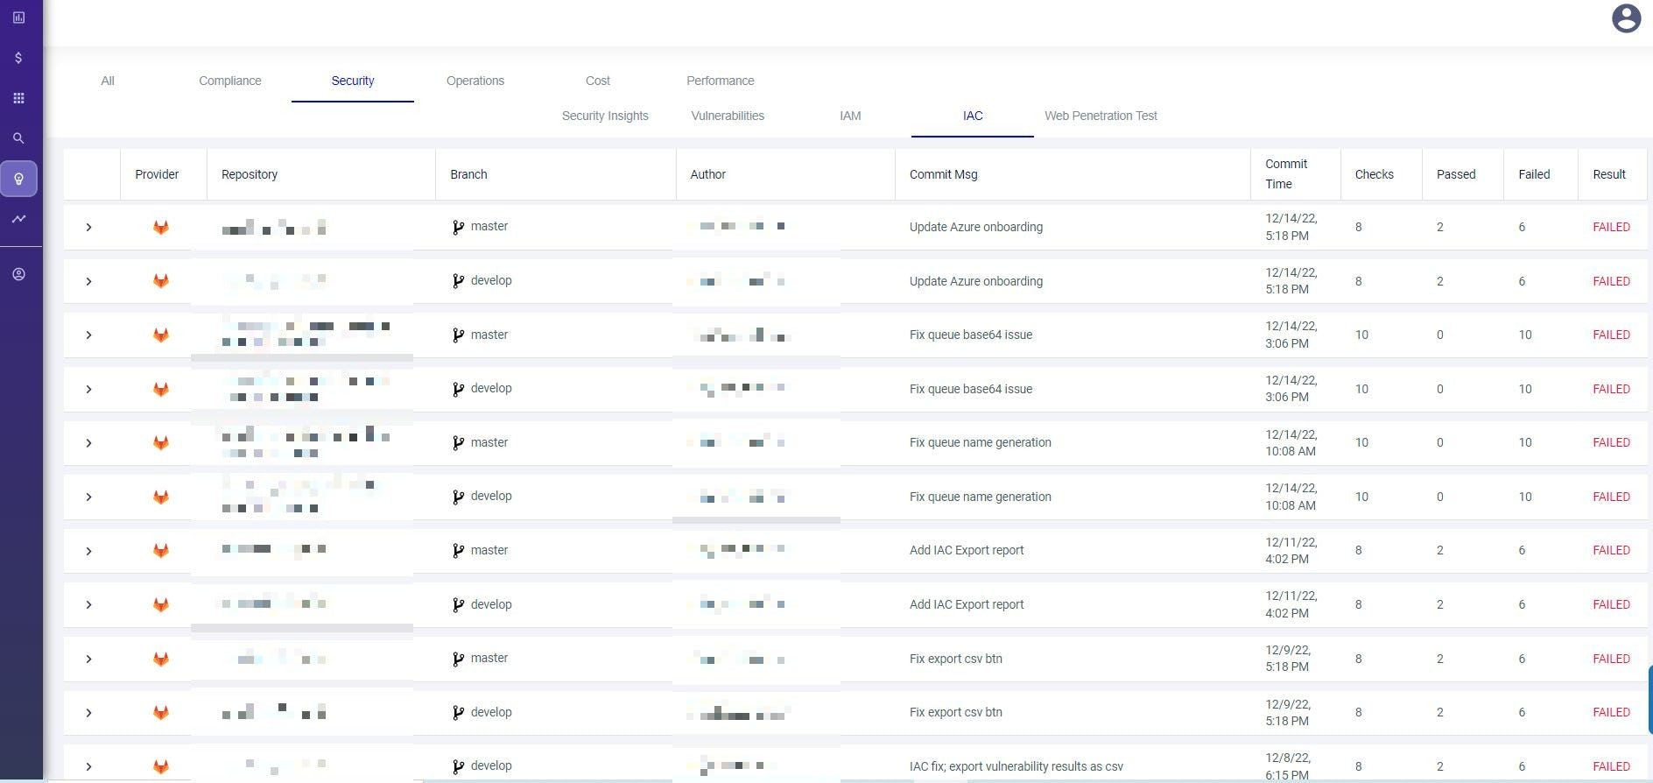Select the lightbulb insights icon
Image resolution: width=1653 pixels, height=783 pixels.
pos(18,179)
